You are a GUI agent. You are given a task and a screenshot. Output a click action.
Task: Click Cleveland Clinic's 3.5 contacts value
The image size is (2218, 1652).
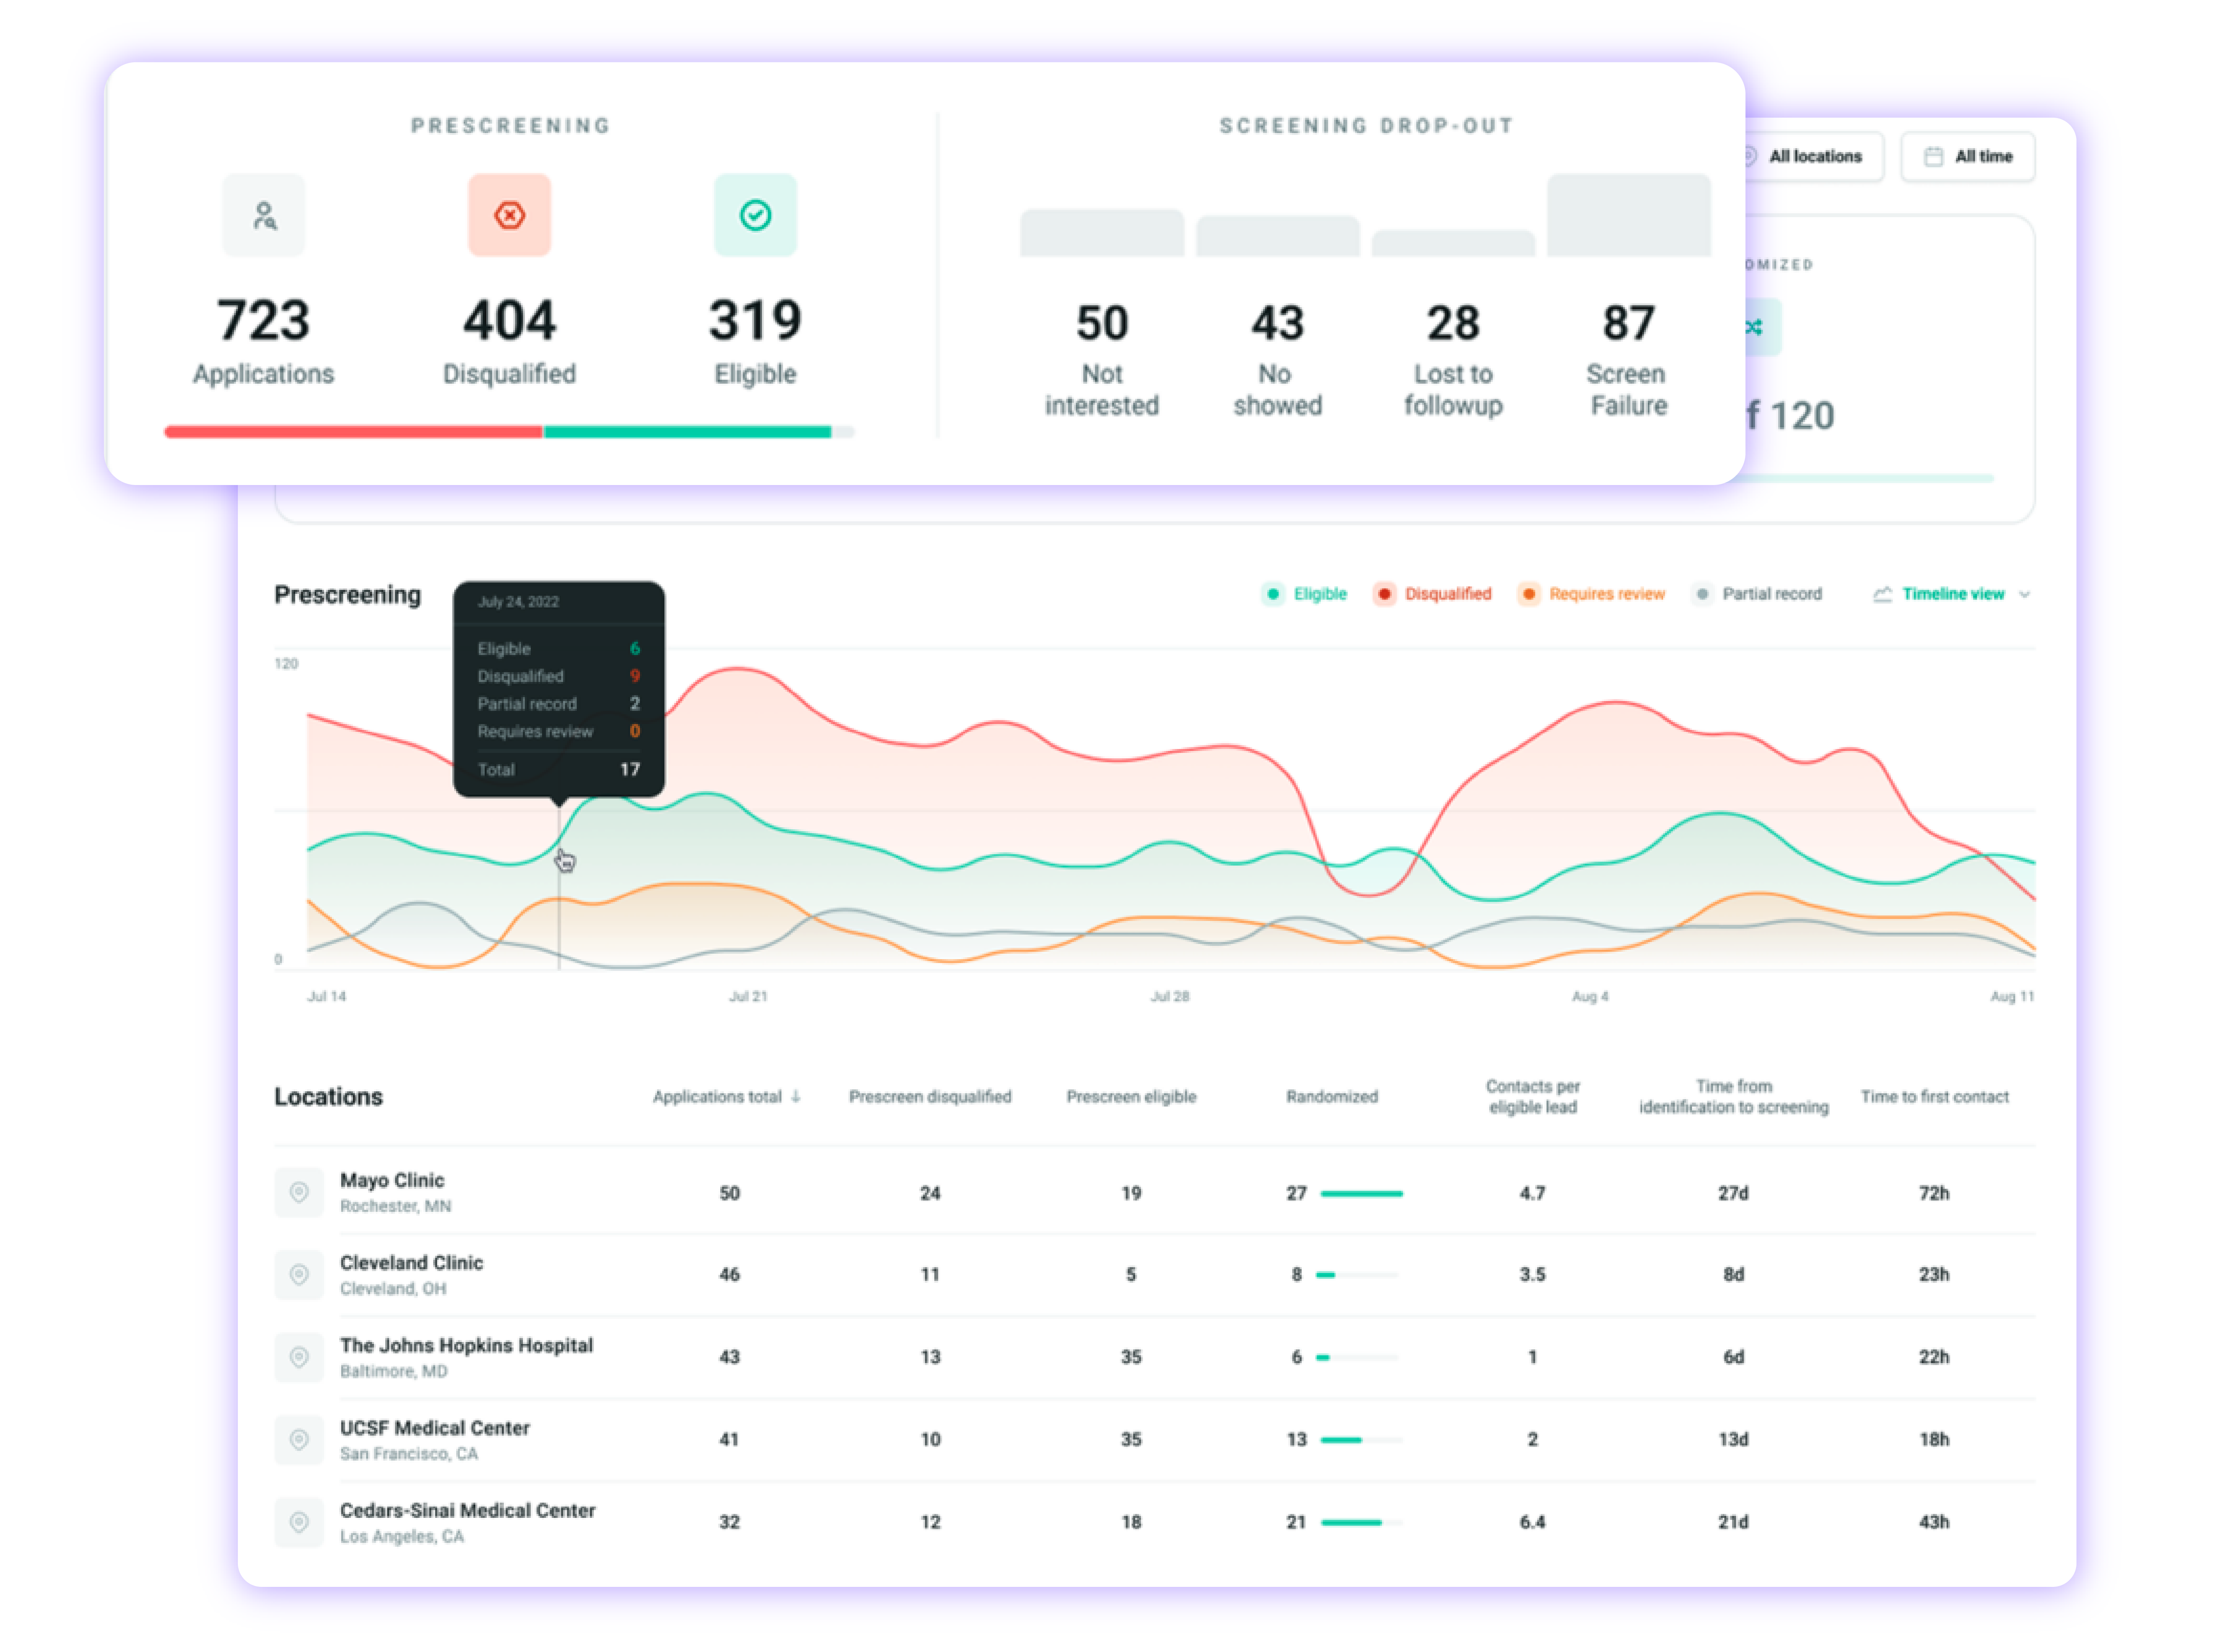coord(1533,1275)
